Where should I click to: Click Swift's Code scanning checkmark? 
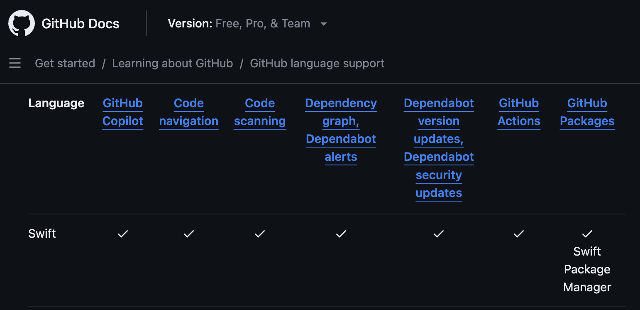(x=260, y=234)
